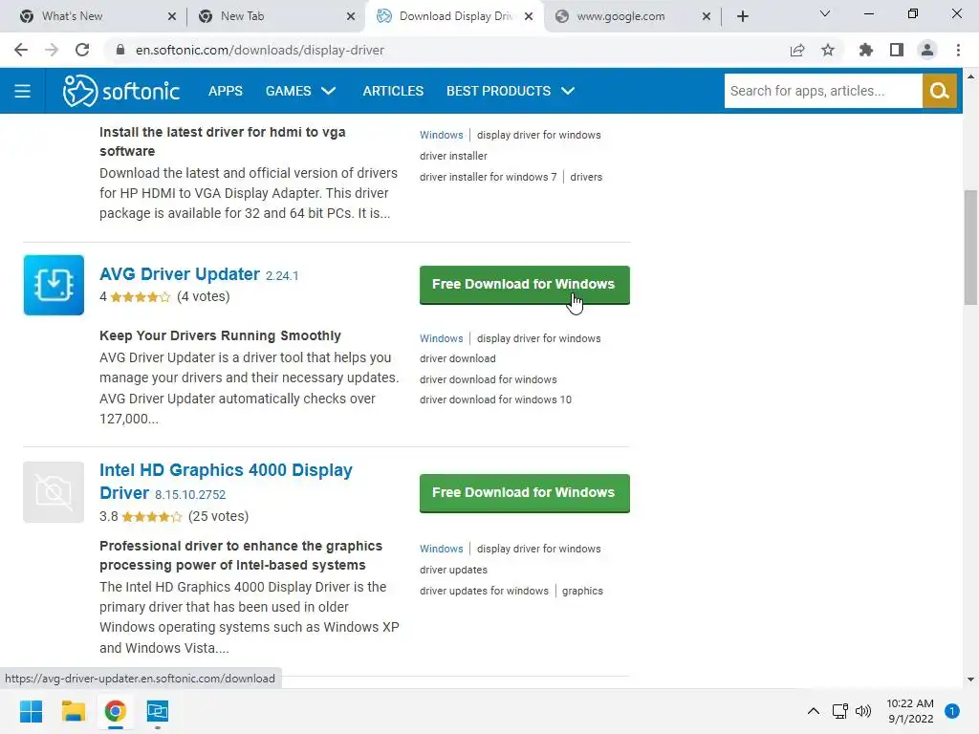Open Softonic hamburger menu
Image resolution: width=979 pixels, height=734 pixels.
click(x=23, y=91)
